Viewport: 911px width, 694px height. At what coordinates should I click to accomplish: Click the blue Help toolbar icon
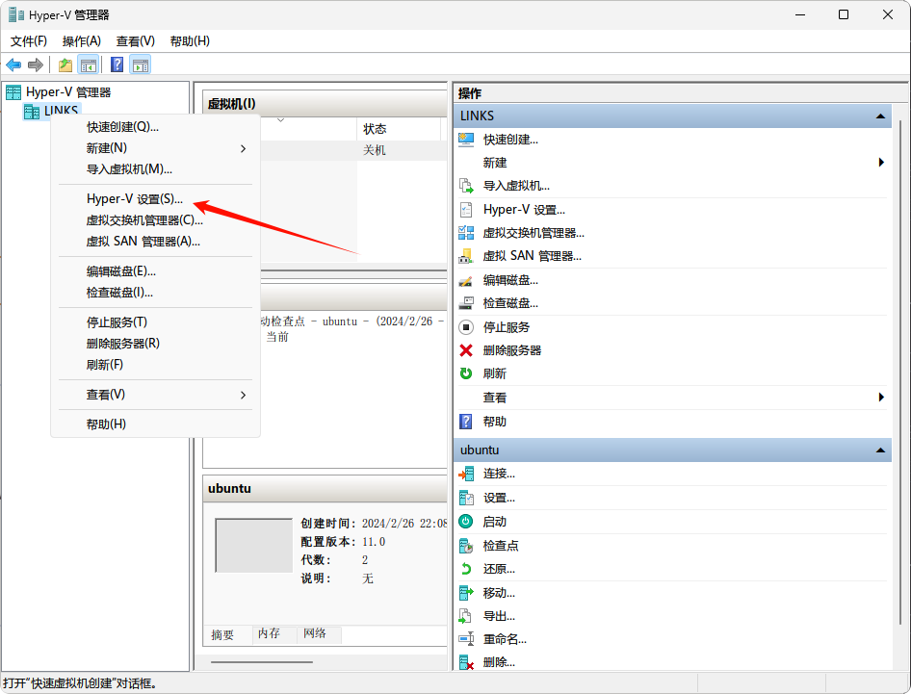pos(117,64)
